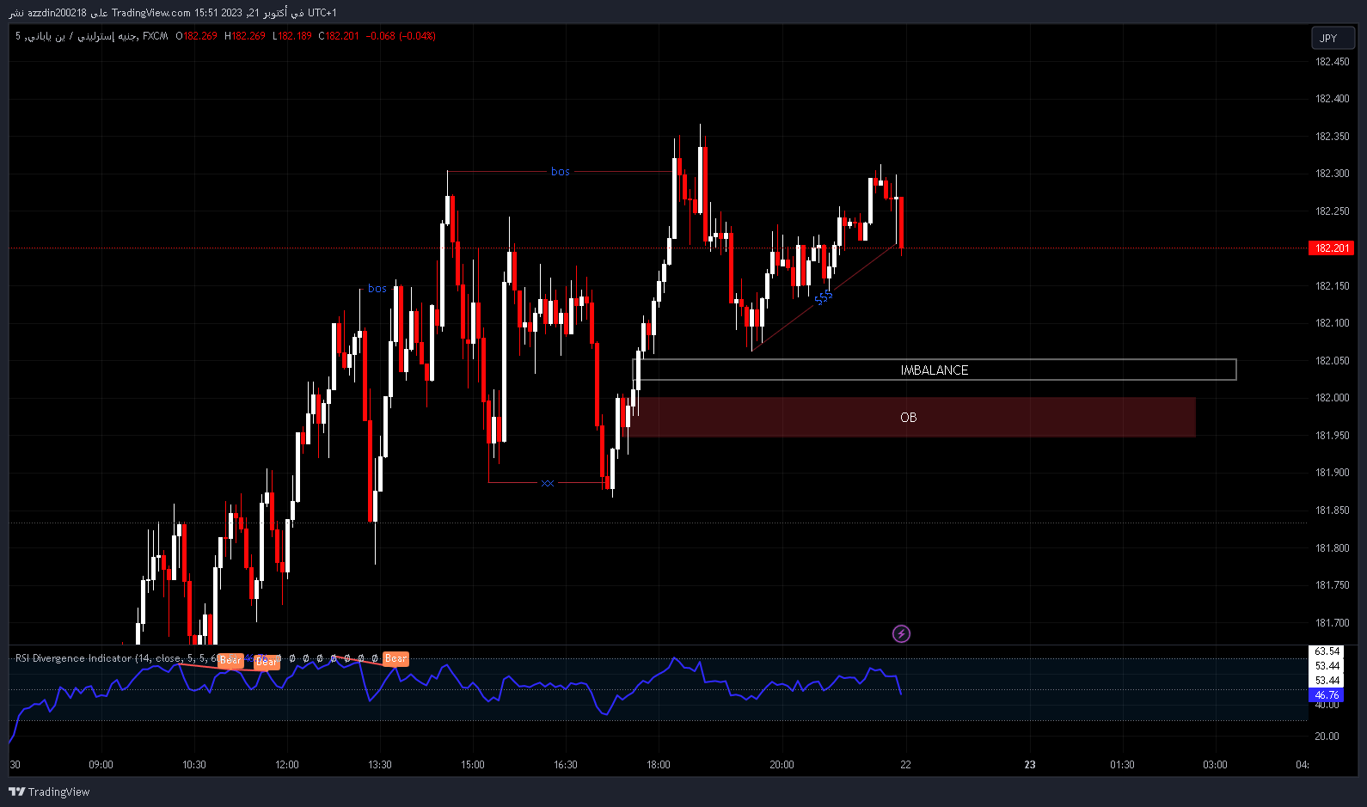Click the 10:30 time axis label

tap(194, 765)
